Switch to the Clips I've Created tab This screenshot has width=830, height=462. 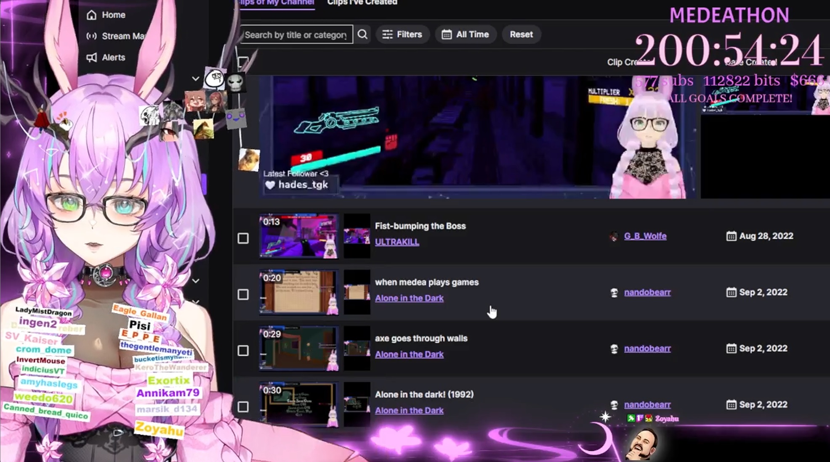click(x=362, y=3)
